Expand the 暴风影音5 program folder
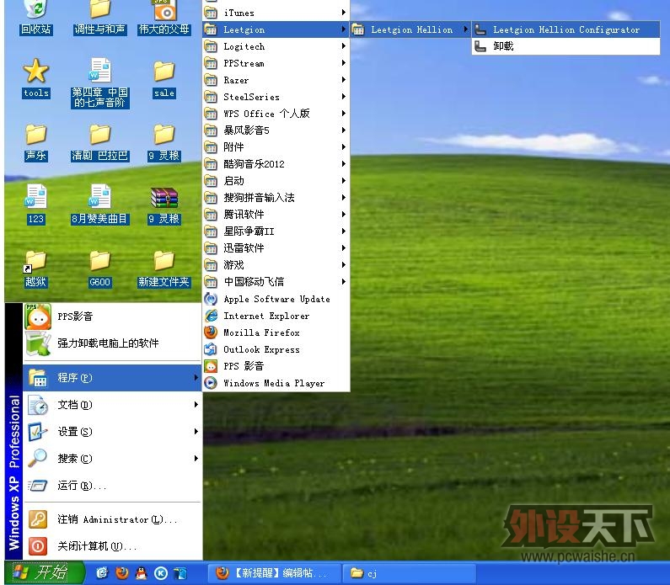 tap(276, 130)
